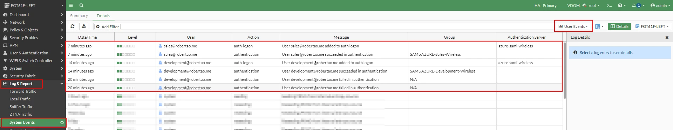
Task: Click the Network arrows icon
Action: pos(5,22)
